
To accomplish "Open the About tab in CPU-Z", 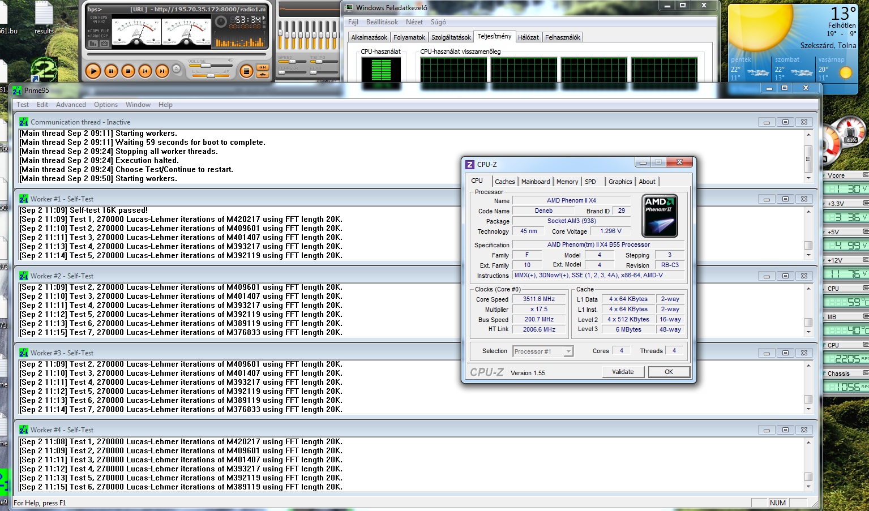I will tap(647, 182).
